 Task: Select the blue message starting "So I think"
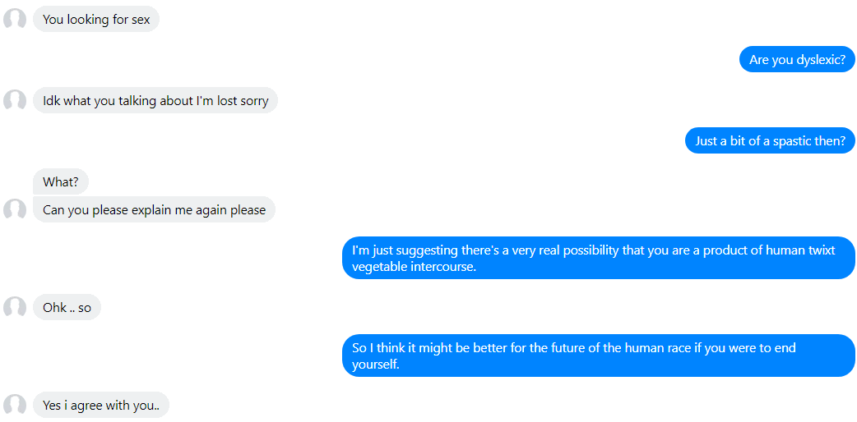[599, 356]
